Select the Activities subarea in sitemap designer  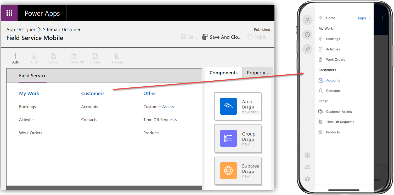[27, 120]
